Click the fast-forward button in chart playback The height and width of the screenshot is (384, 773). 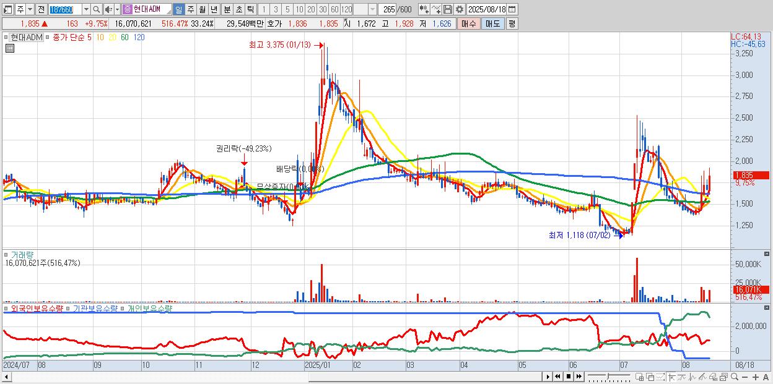click(579, 376)
